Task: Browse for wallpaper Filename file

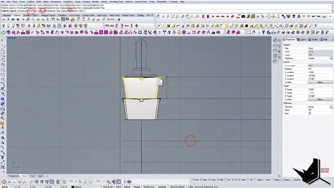Action: click(331, 107)
